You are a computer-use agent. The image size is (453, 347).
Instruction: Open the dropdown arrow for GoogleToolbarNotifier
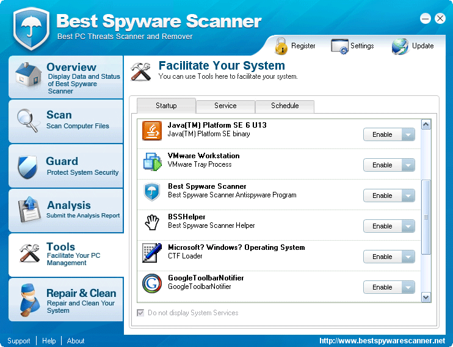[408, 287]
